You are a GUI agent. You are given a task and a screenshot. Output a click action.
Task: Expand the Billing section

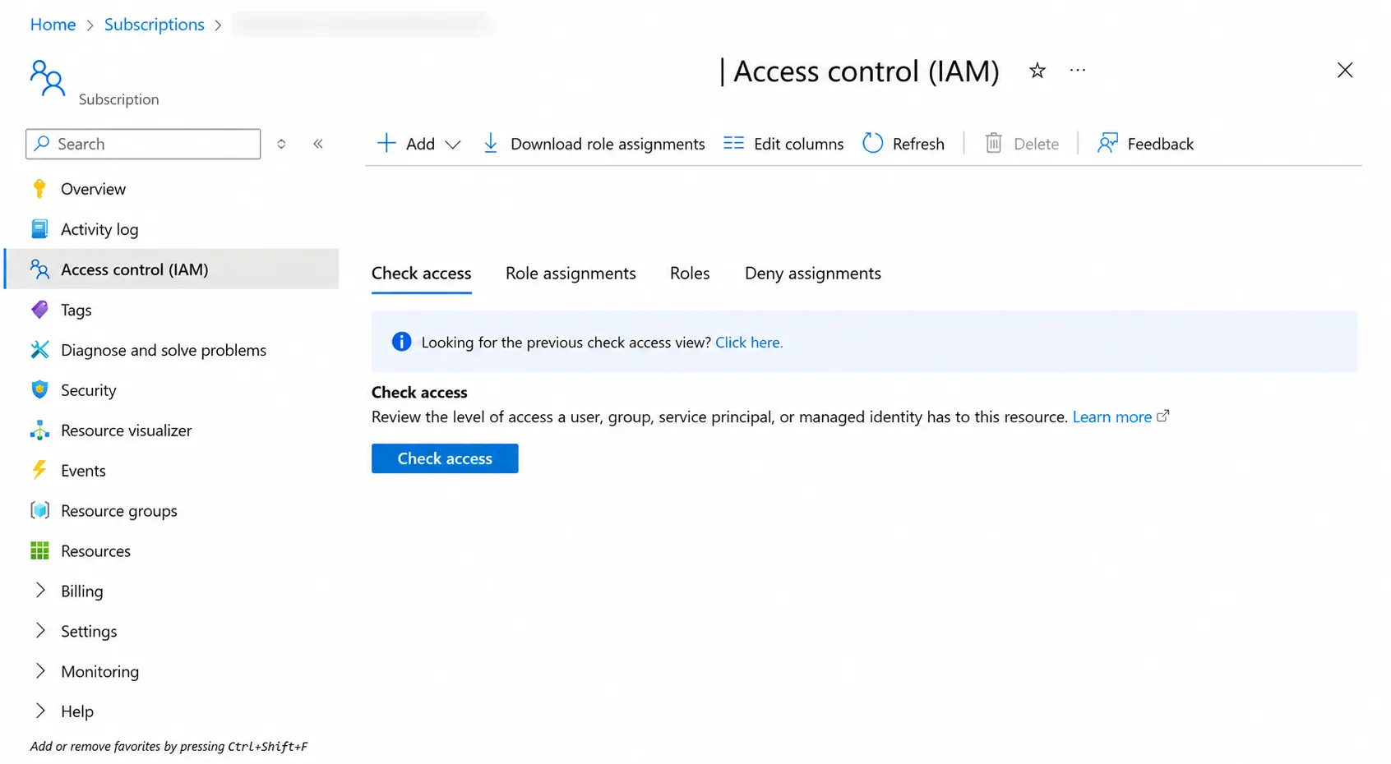[40, 591]
